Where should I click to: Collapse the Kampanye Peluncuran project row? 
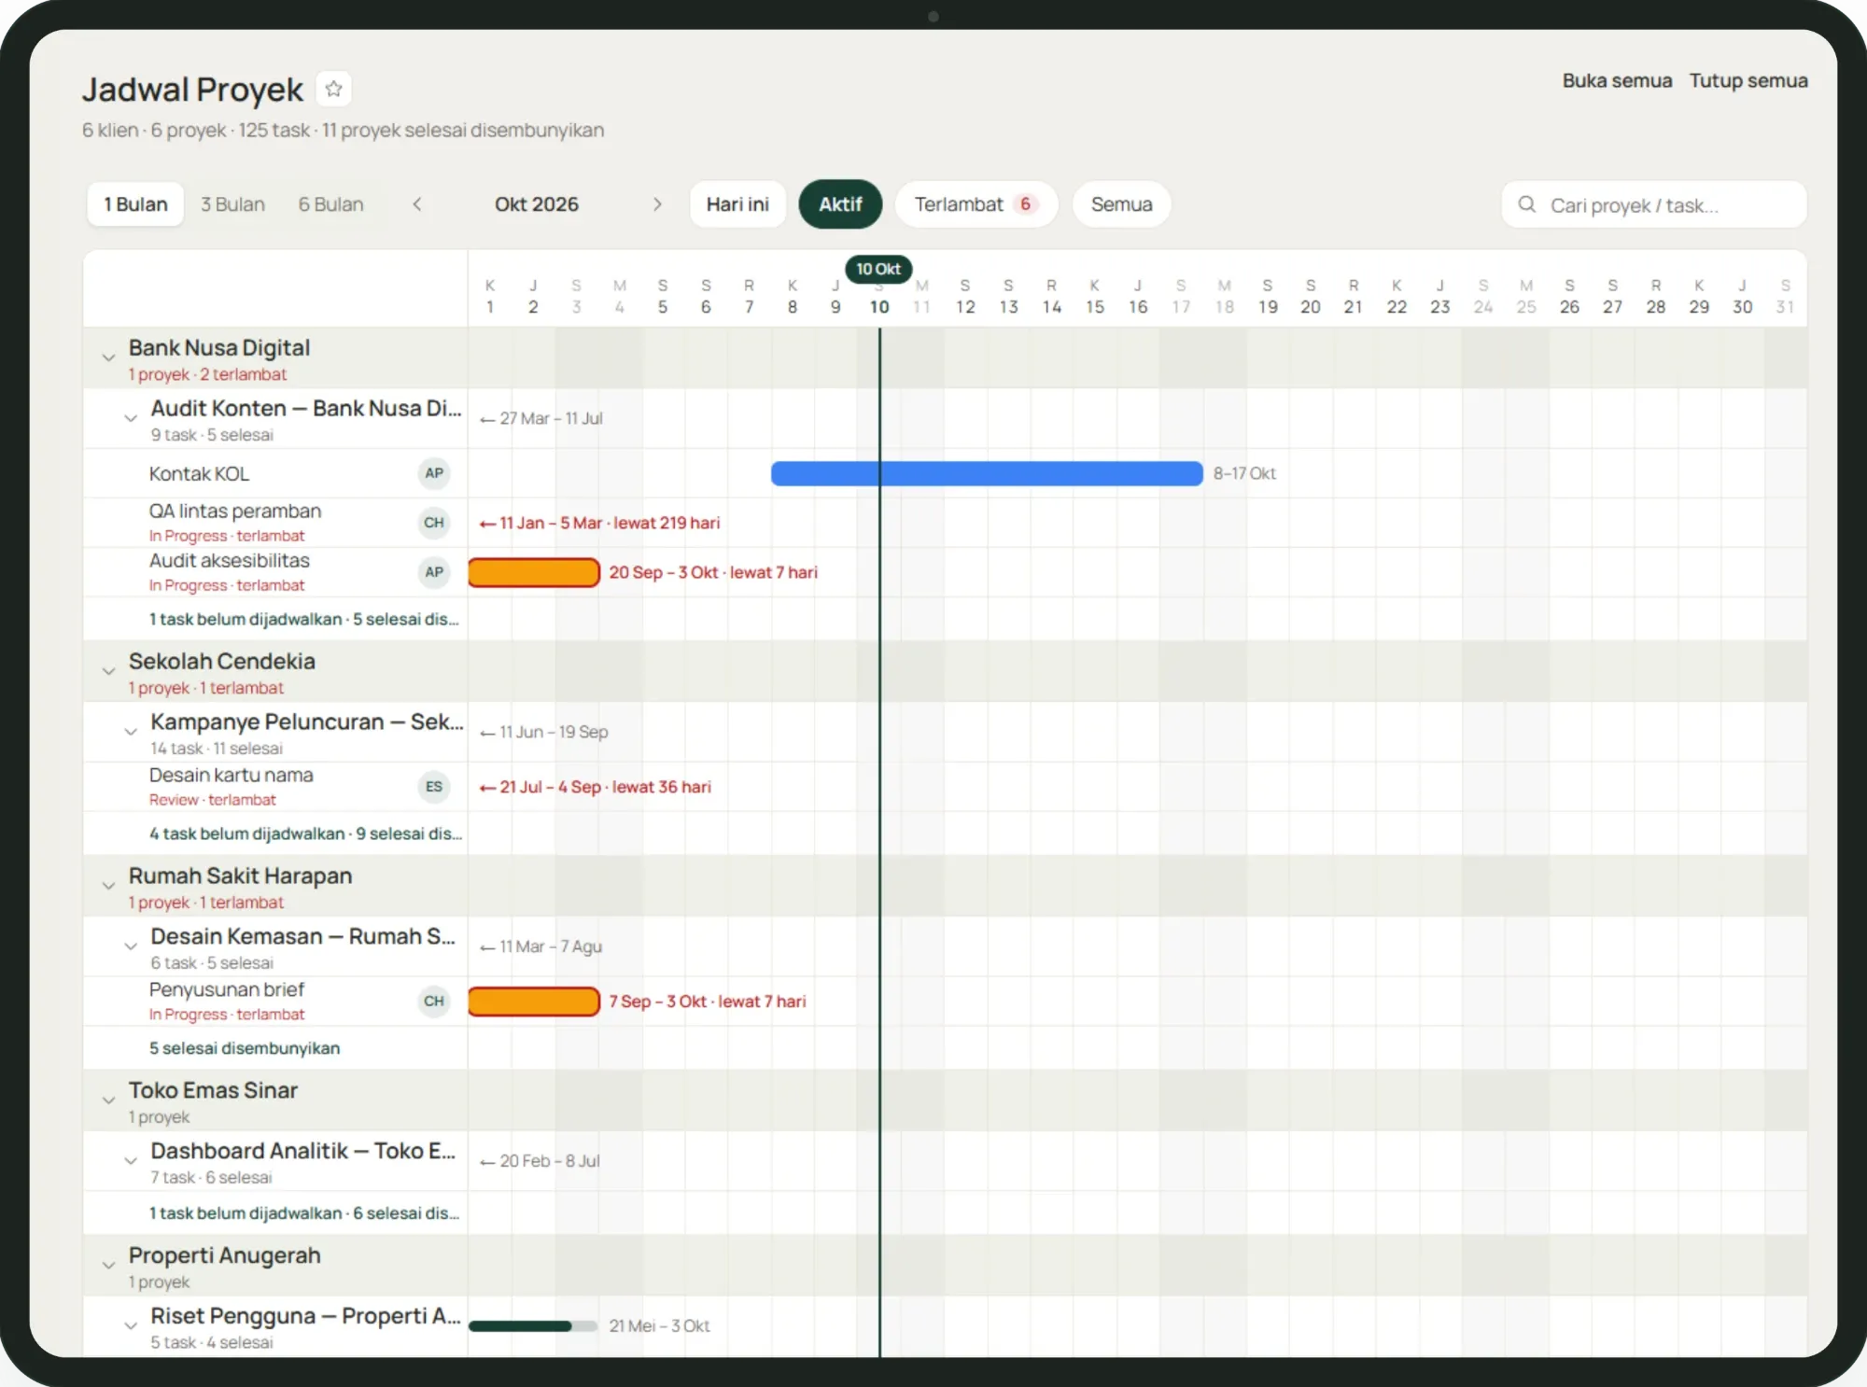click(131, 732)
